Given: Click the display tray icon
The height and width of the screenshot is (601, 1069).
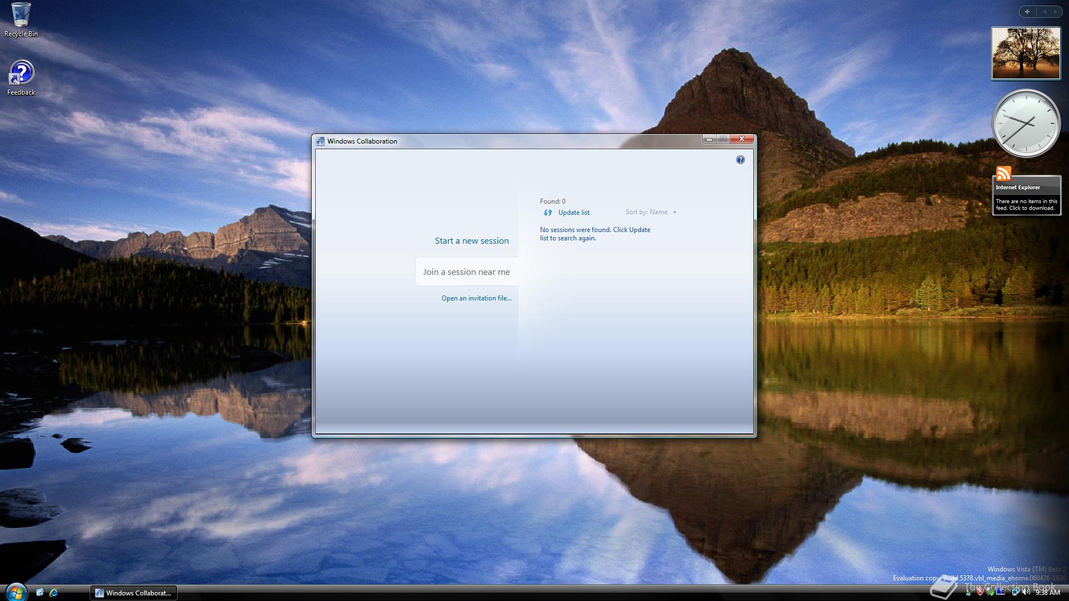Looking at the screenshot, I should [1001, 592].
